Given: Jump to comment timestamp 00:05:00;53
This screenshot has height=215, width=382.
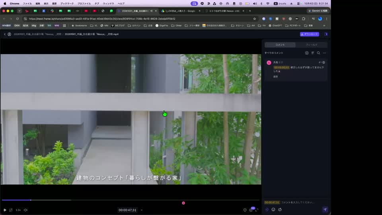Looking at the screenshot, I should click(x=281, y=68).
